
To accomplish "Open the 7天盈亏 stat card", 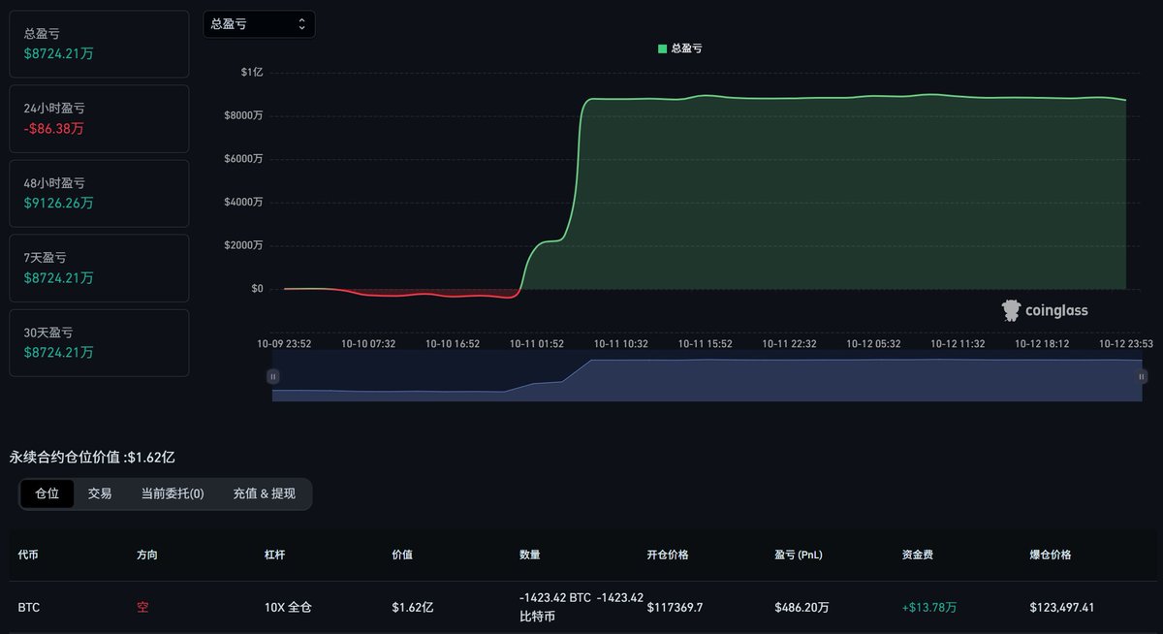I will click(x=99, y=268).
